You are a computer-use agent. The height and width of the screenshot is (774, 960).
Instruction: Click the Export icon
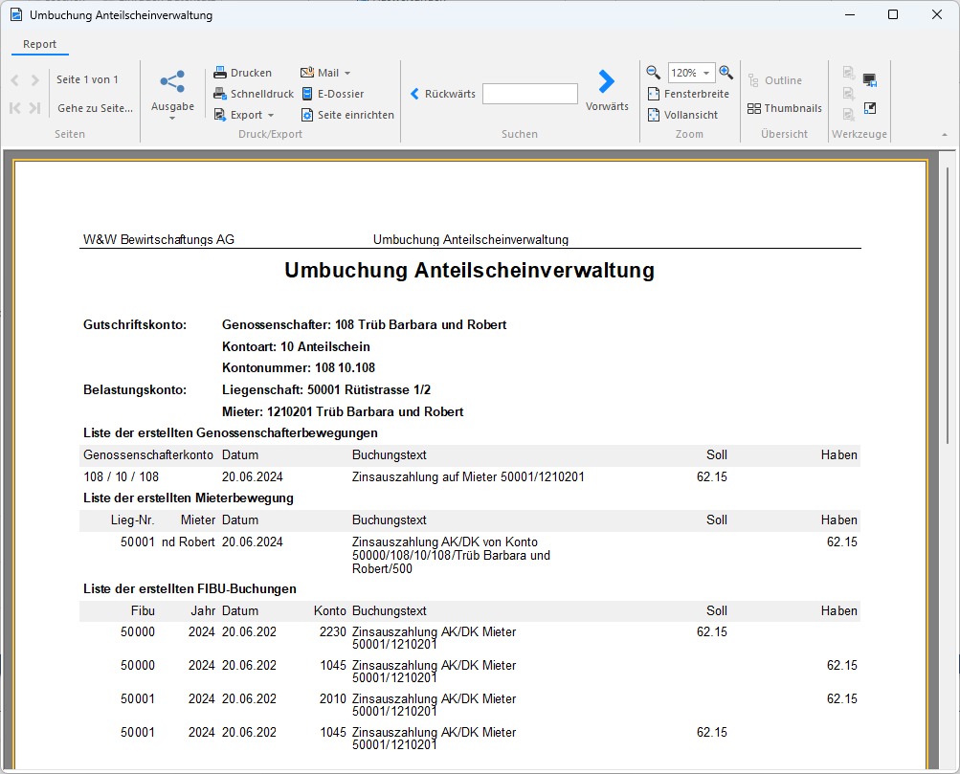tap(220, 115)
